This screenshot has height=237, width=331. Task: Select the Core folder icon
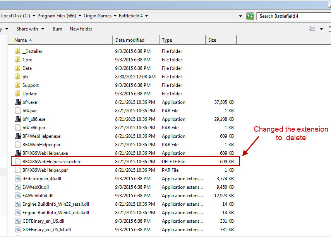pos(18,59)
